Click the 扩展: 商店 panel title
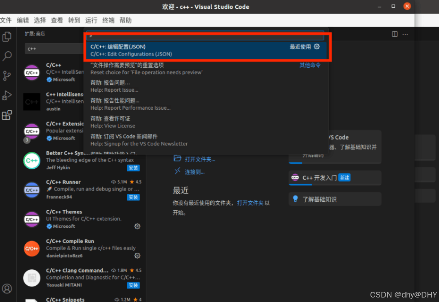Viewport: 439px width, 302px height. coord(35,34)
